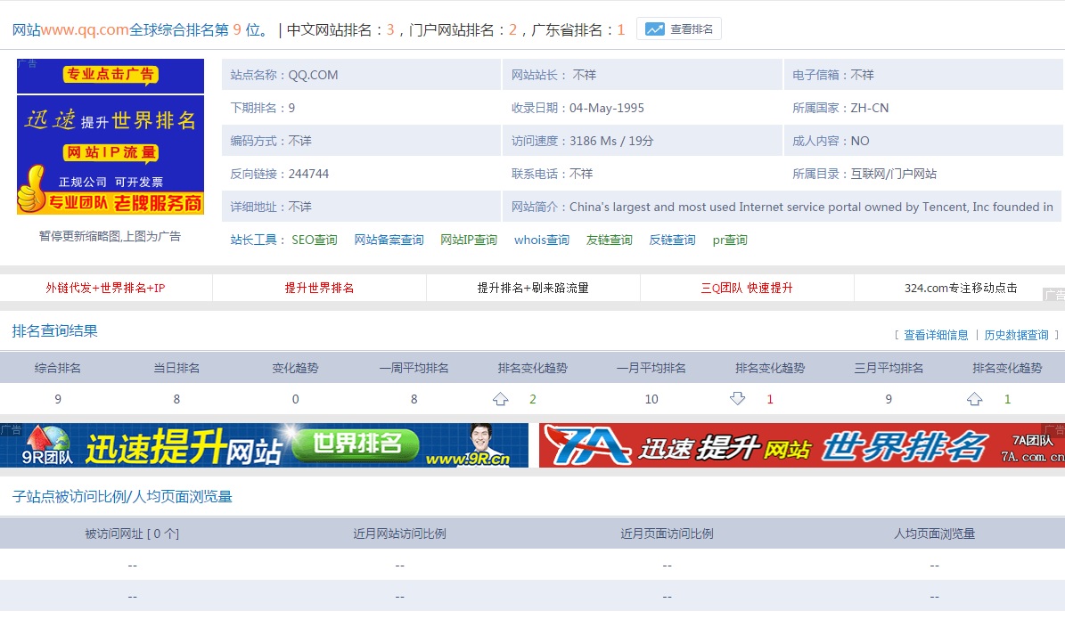Image resolution: width=1065 pixels, height=619 pixels.
Task: Open the 网站IP查询 link
Action: point(469,240)
